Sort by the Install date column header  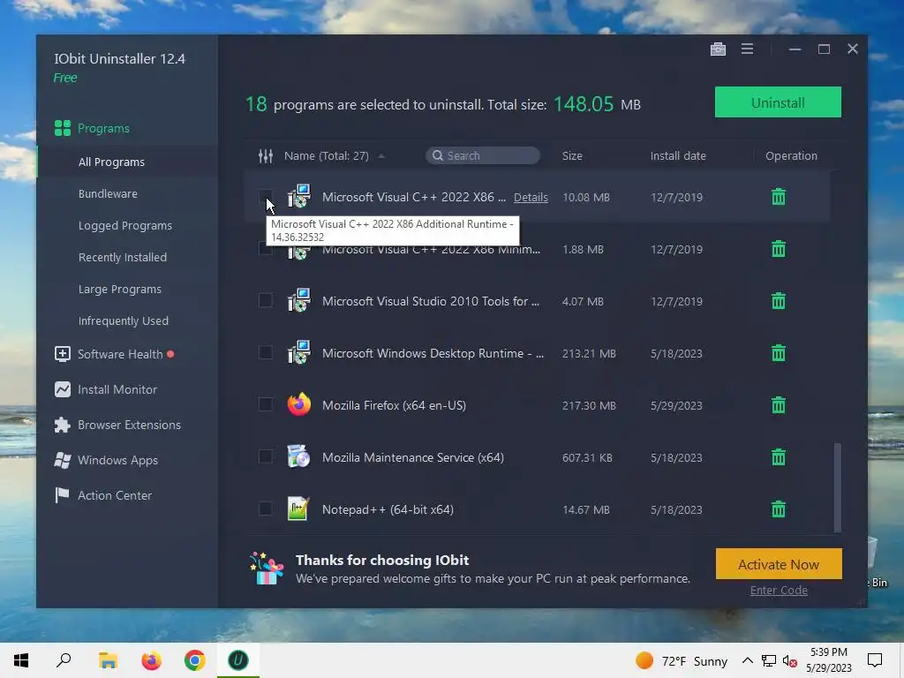click(x=678, y=155)
